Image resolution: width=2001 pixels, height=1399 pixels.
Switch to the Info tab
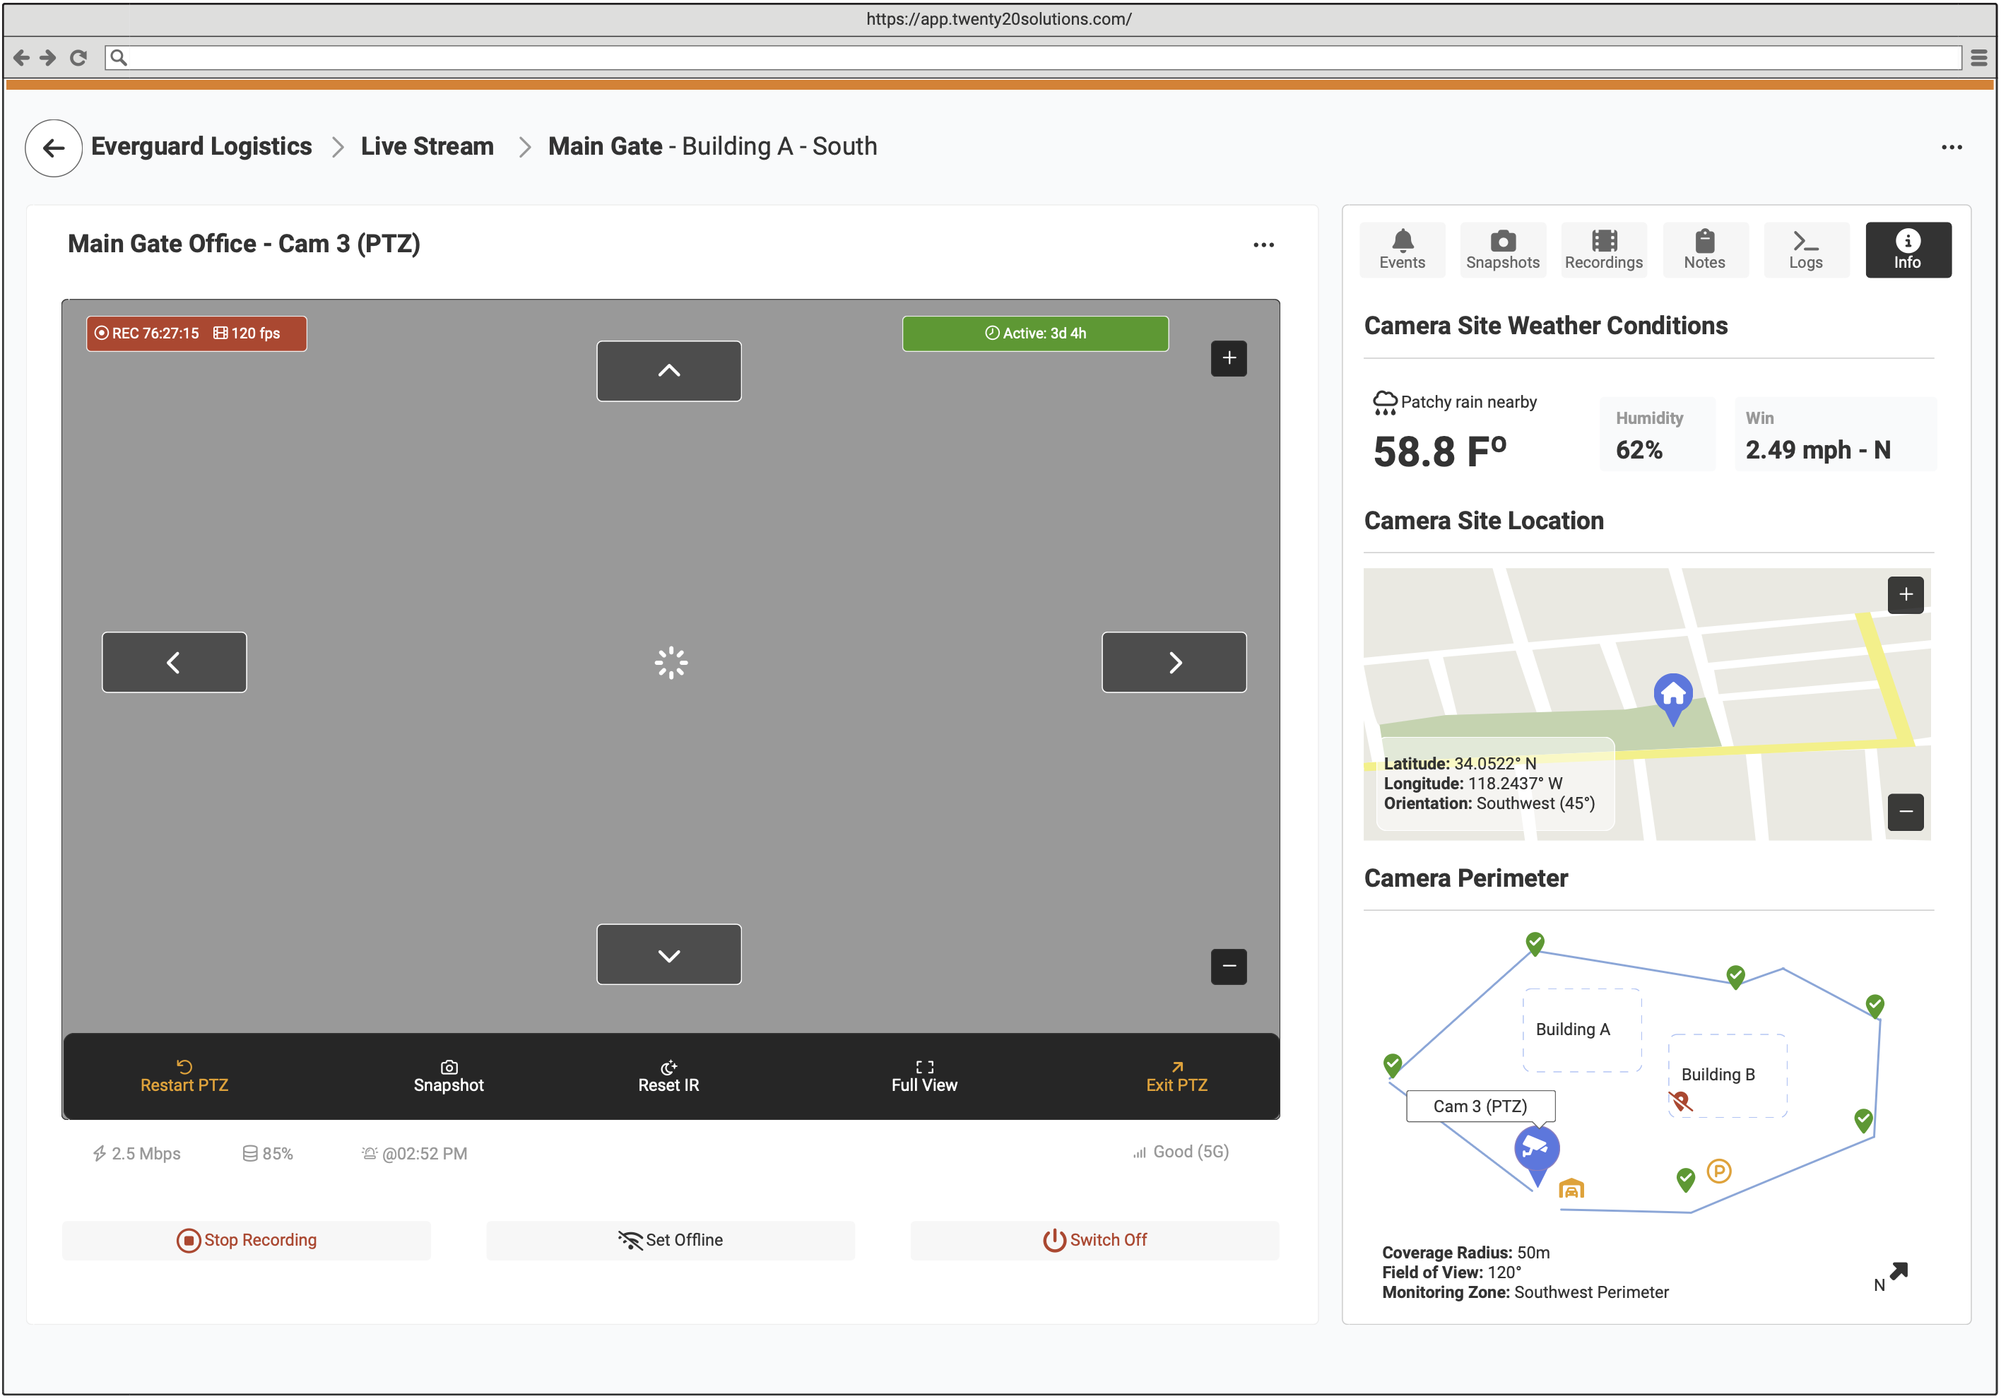pyautogui.click(x=1908, y=250)
